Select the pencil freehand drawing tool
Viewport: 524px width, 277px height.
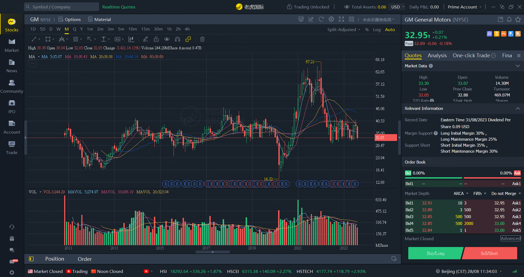point(145,39)
